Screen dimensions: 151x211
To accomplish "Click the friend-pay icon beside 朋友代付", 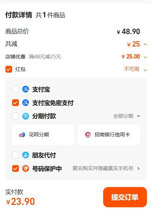I will 26,155.
